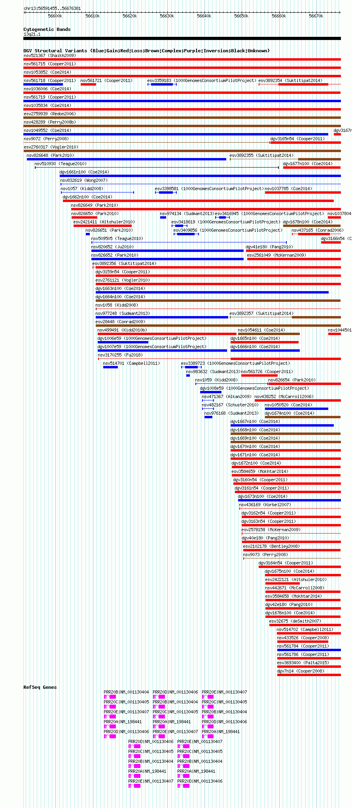Image resolution: width=352 pixels, height=808 pixels.
Task: Open esv2759939 (Redon2006) variant label
Action: click(50, 114)
